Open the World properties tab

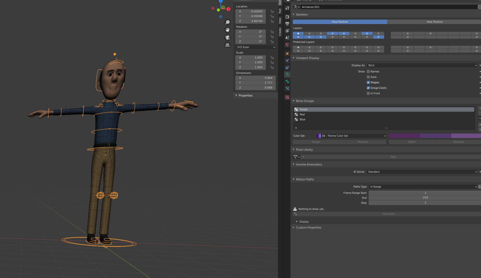tap(287, 44)
